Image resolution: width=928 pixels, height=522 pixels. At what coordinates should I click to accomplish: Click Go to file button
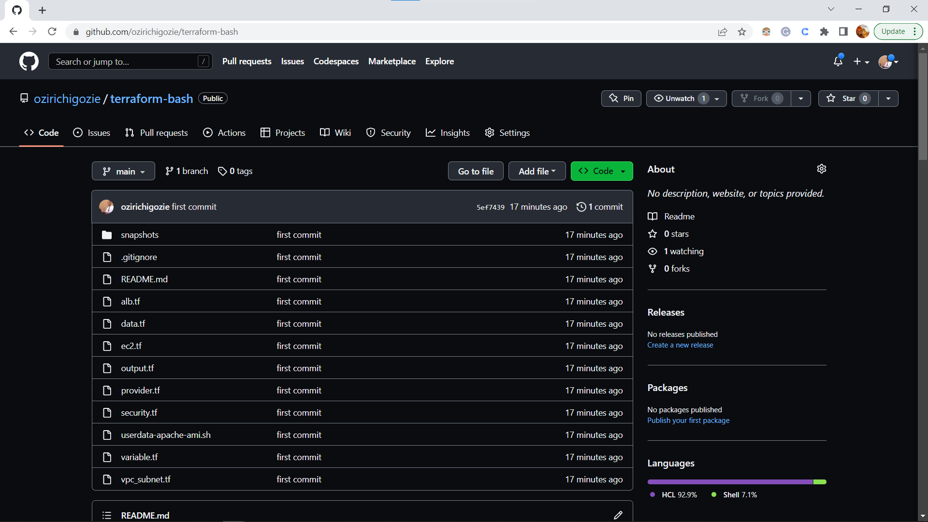[476, 171]
